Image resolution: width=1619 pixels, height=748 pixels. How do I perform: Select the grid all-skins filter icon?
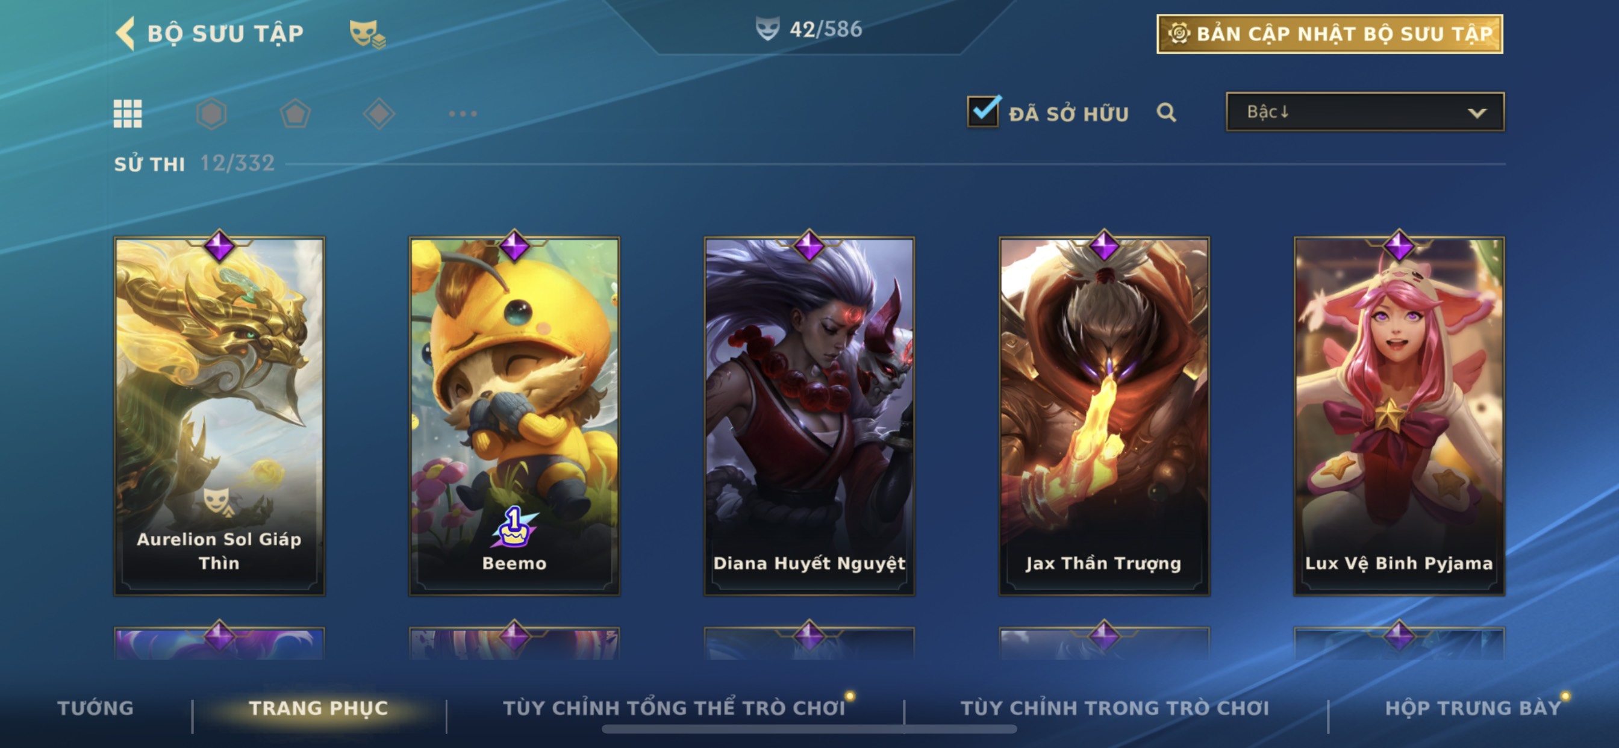pos(128,114)
